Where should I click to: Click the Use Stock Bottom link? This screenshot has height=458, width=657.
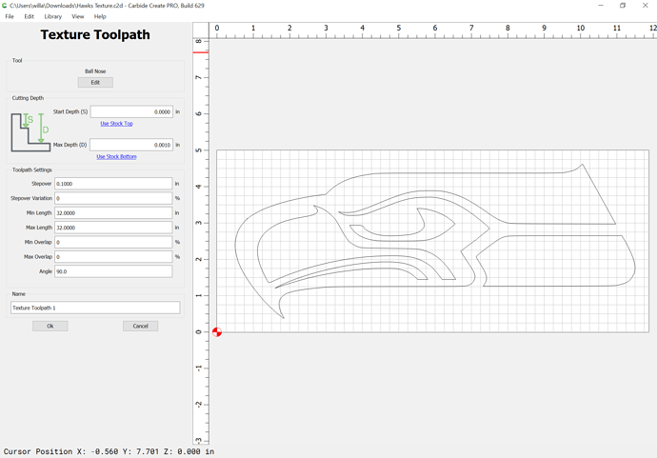pos(116,157)
